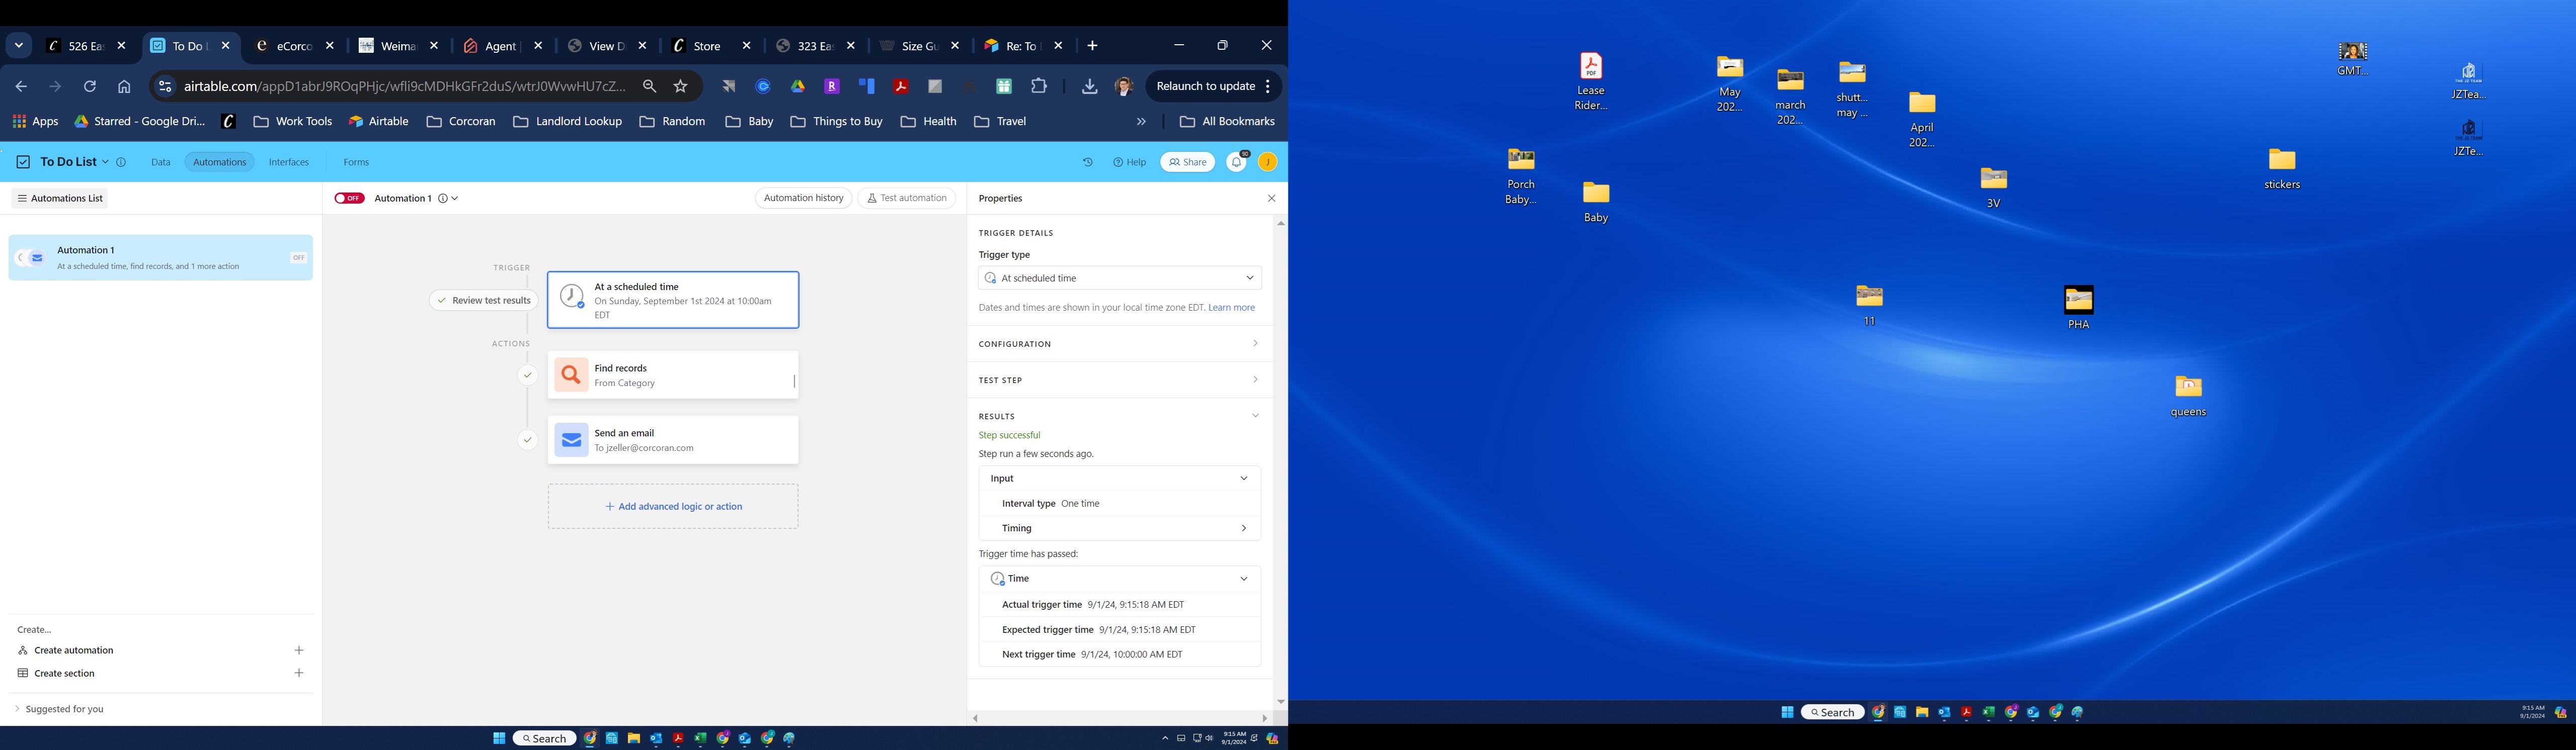Expand the Timing row
This screenshot has height=750, width=2576.
tap(1119, 528)
